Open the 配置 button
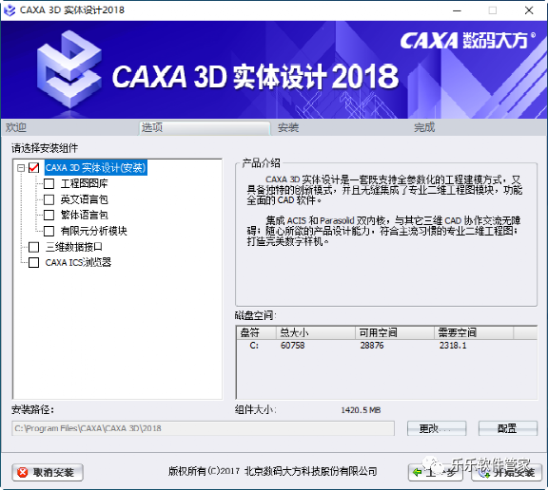Viewport: 548px width, 490px height. 507,428
